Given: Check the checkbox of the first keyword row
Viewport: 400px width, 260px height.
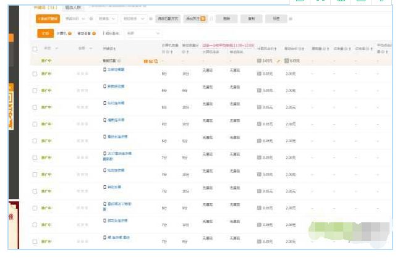Looking at the screenshot, I should point(35,73).
